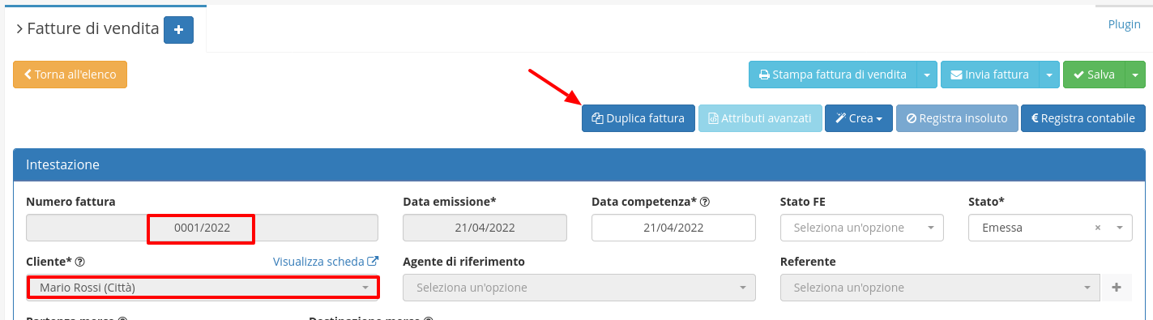Go back with Torna all'elenco
This screenshot has height=320, width=1153.
click(70, 75)
